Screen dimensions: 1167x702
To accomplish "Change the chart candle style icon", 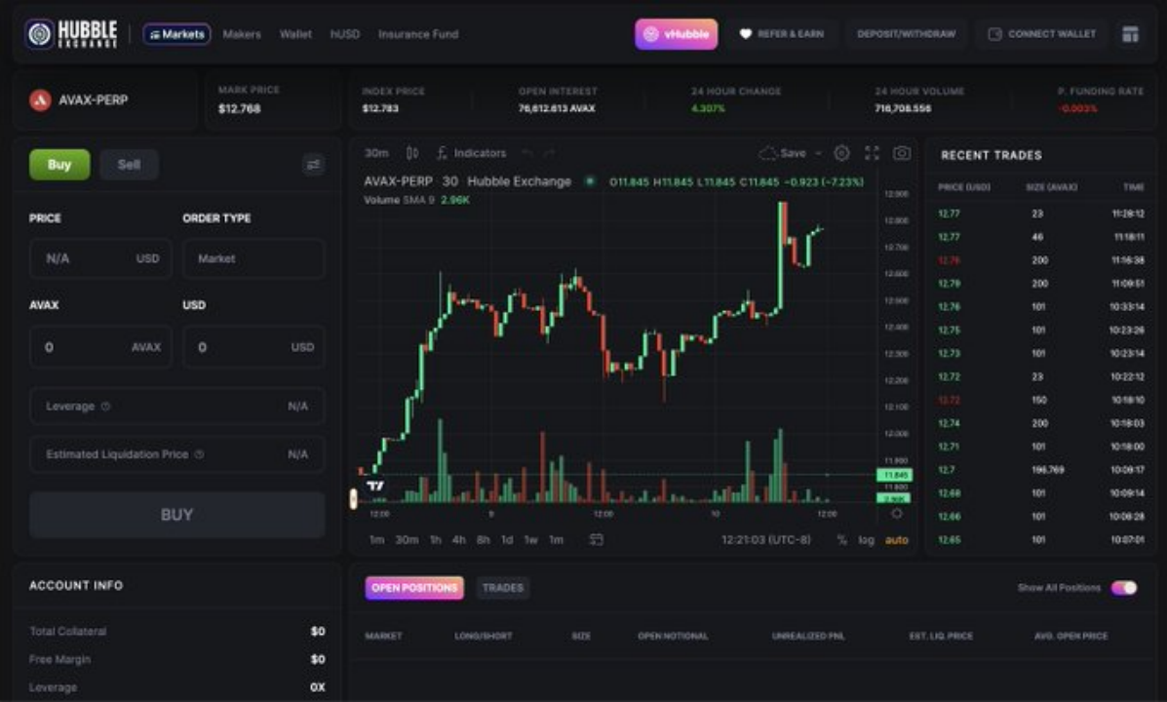I will (411, 153).
